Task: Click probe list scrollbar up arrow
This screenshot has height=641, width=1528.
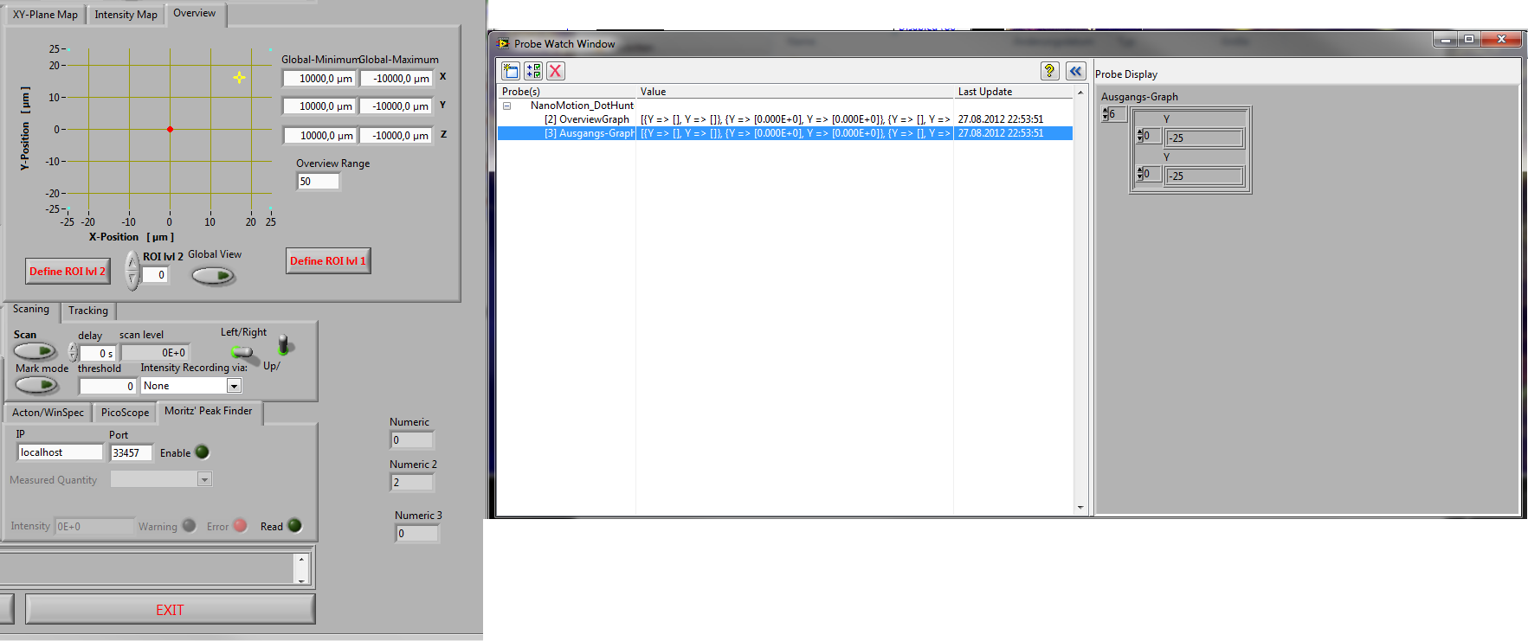Action: point(1080,92)
